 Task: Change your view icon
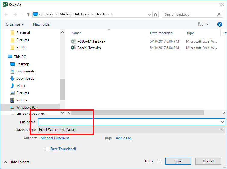(201, 24)
